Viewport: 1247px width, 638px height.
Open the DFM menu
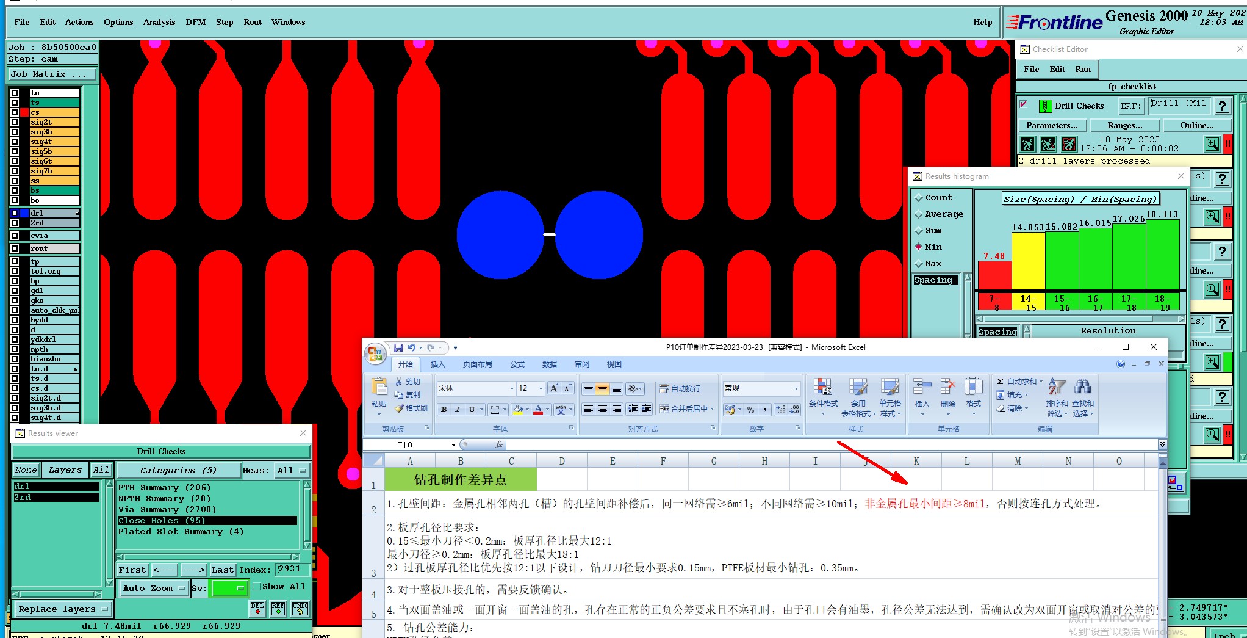pos(196,23)
